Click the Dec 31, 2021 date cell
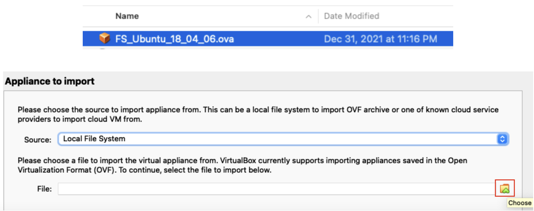The image size is (534, 211). pos(380,39)
